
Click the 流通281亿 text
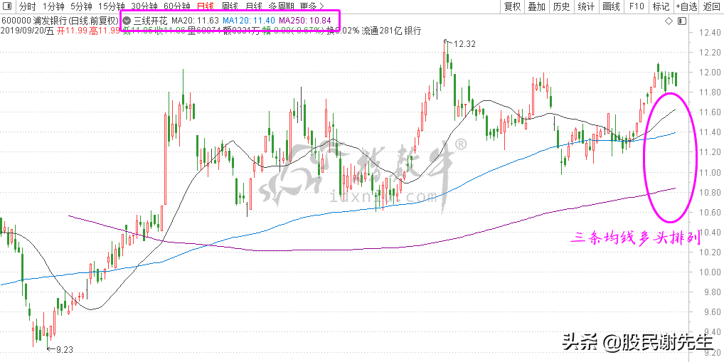[x=381, y=31]
